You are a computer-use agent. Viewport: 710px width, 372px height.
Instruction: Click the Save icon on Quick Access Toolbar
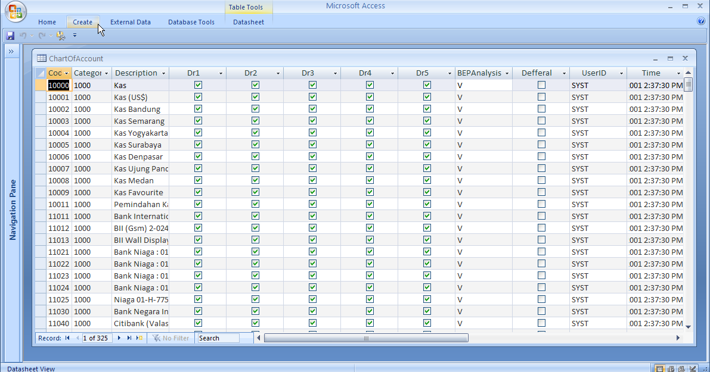[x=10, y=35]
